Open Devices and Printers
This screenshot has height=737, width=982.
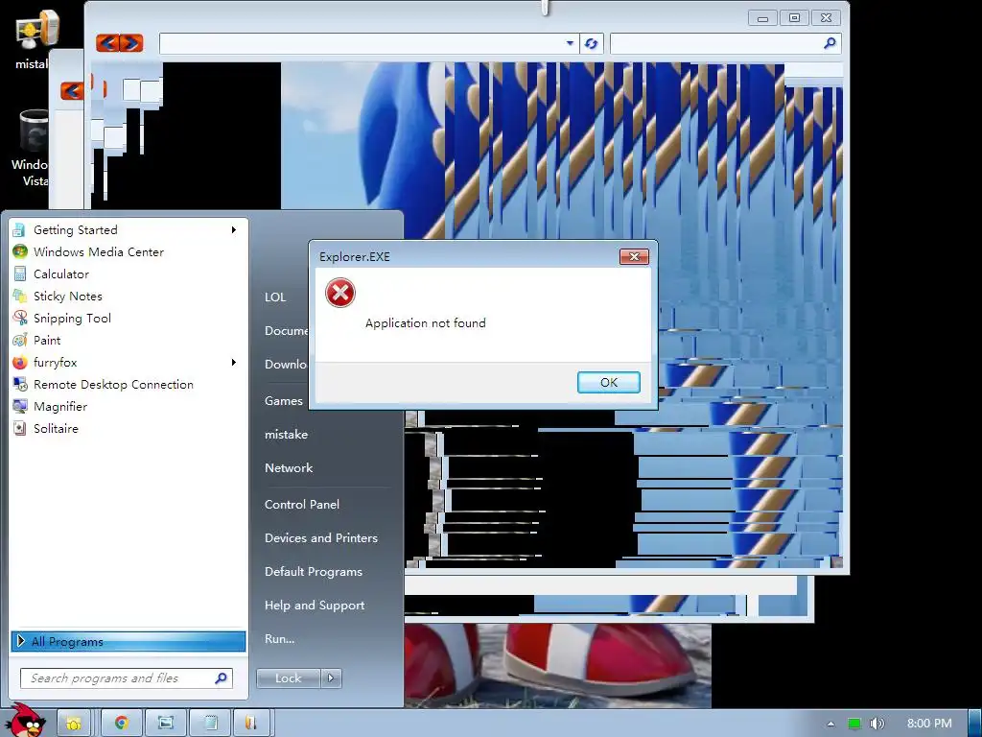321,538
